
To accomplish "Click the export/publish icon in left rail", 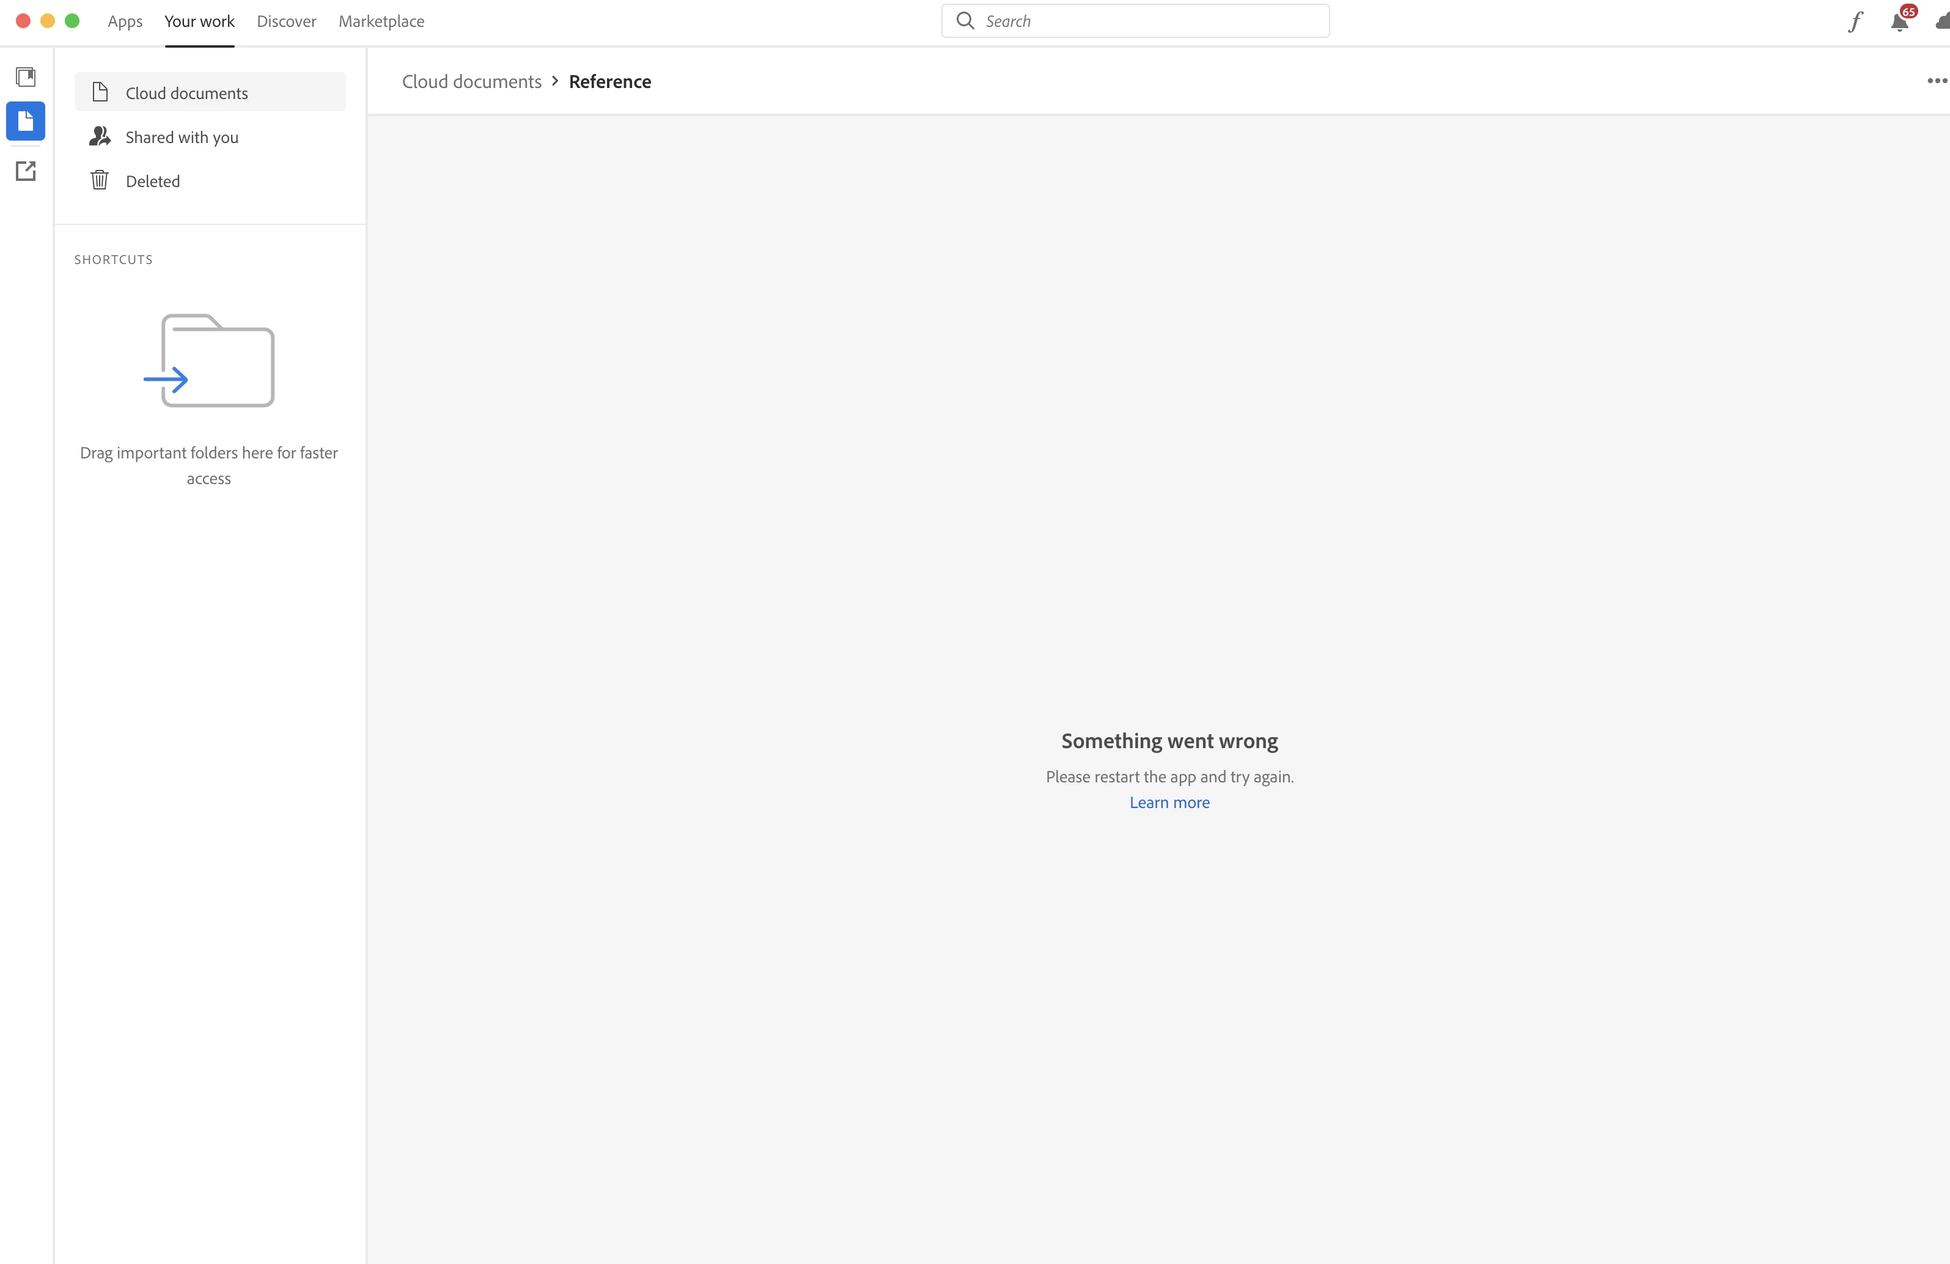I will pos(26,171).
